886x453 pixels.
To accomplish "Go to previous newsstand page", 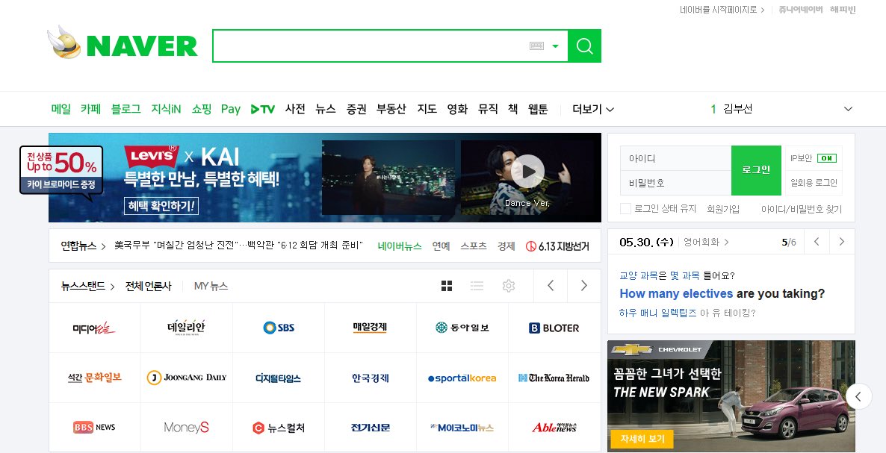I will (551, 286).
